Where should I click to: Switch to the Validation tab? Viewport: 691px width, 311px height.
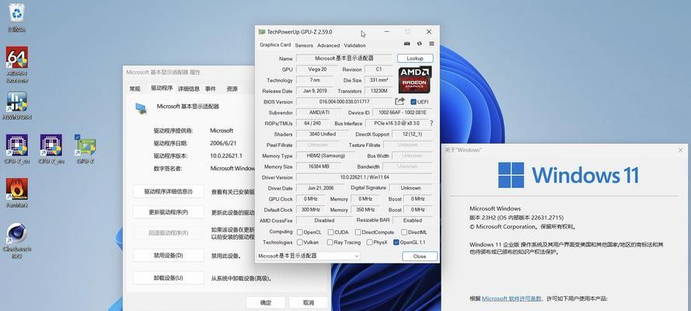(x=354, y=45)
